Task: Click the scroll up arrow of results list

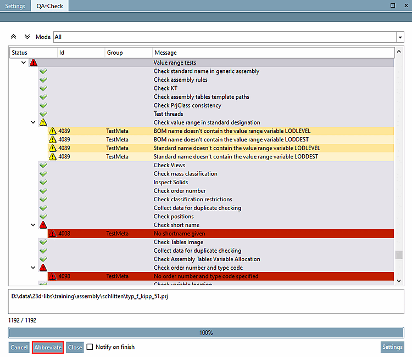Action: click(x=399, y=52)
